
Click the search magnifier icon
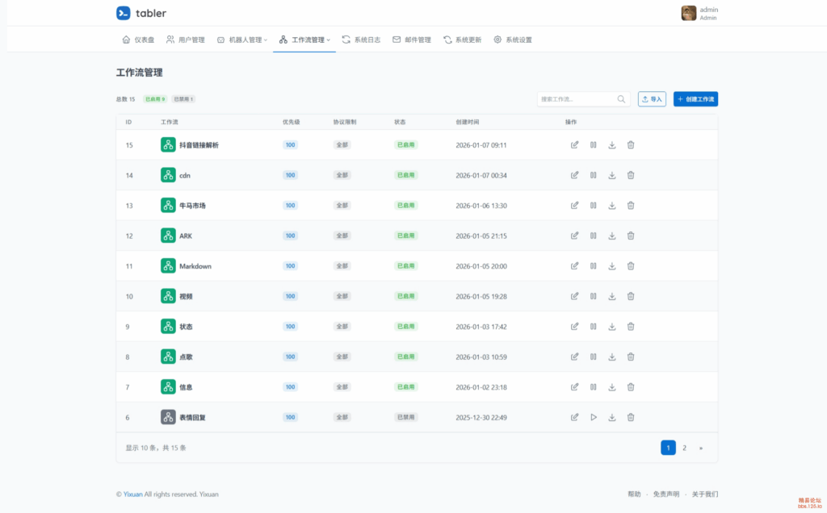click(x=621, y=99)
